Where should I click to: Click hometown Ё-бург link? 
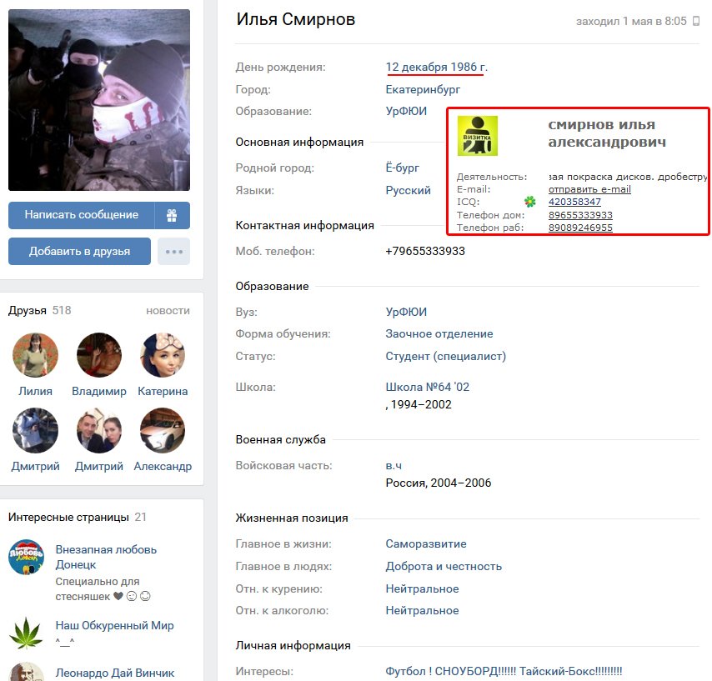pyautogui.click(x=403, y=168)
